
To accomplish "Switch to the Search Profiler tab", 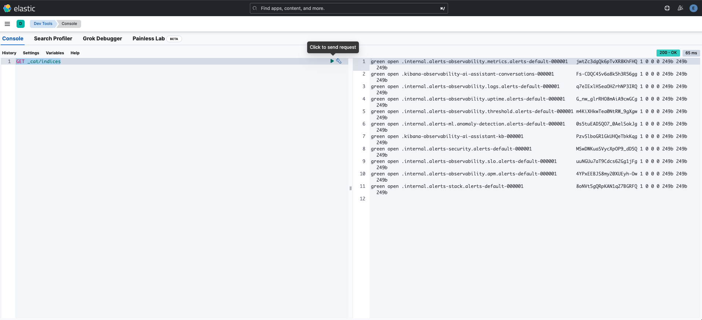I will 53,39.
